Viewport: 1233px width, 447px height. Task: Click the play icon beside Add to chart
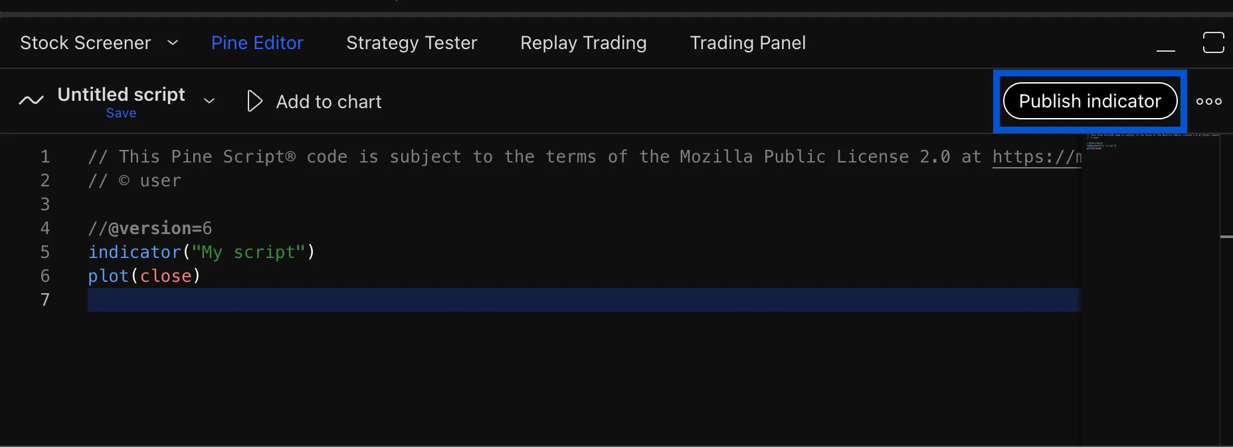(x=254, y=101)
